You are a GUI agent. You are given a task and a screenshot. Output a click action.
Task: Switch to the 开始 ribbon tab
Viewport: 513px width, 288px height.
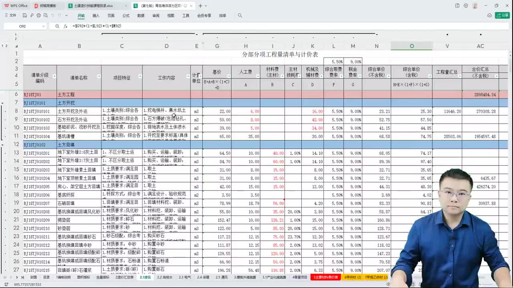pos(81,16)
